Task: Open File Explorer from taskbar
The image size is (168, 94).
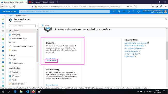Action: [21, 91]
